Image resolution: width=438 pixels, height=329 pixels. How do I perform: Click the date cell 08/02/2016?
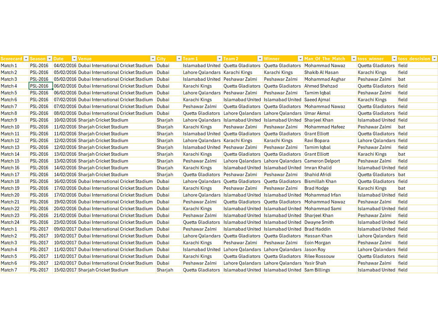point(65,113)
